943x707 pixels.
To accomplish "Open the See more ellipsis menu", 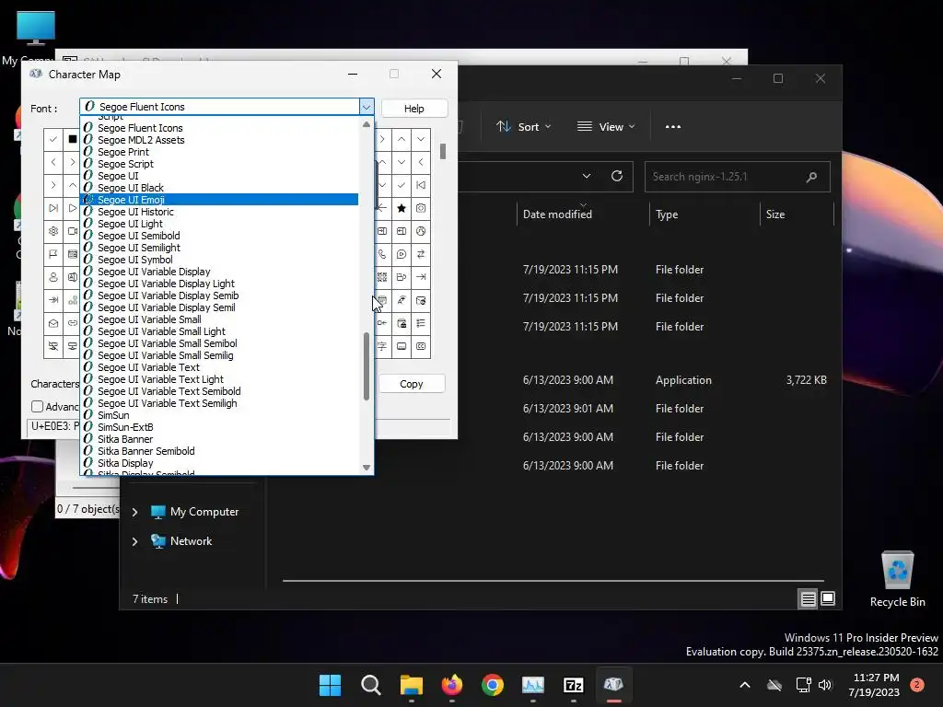I will pos(673,127).
